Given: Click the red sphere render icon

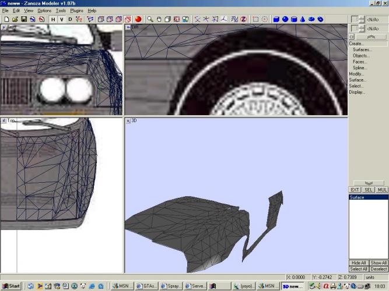Looking at the screenshot, I should (x=138, y=19).
